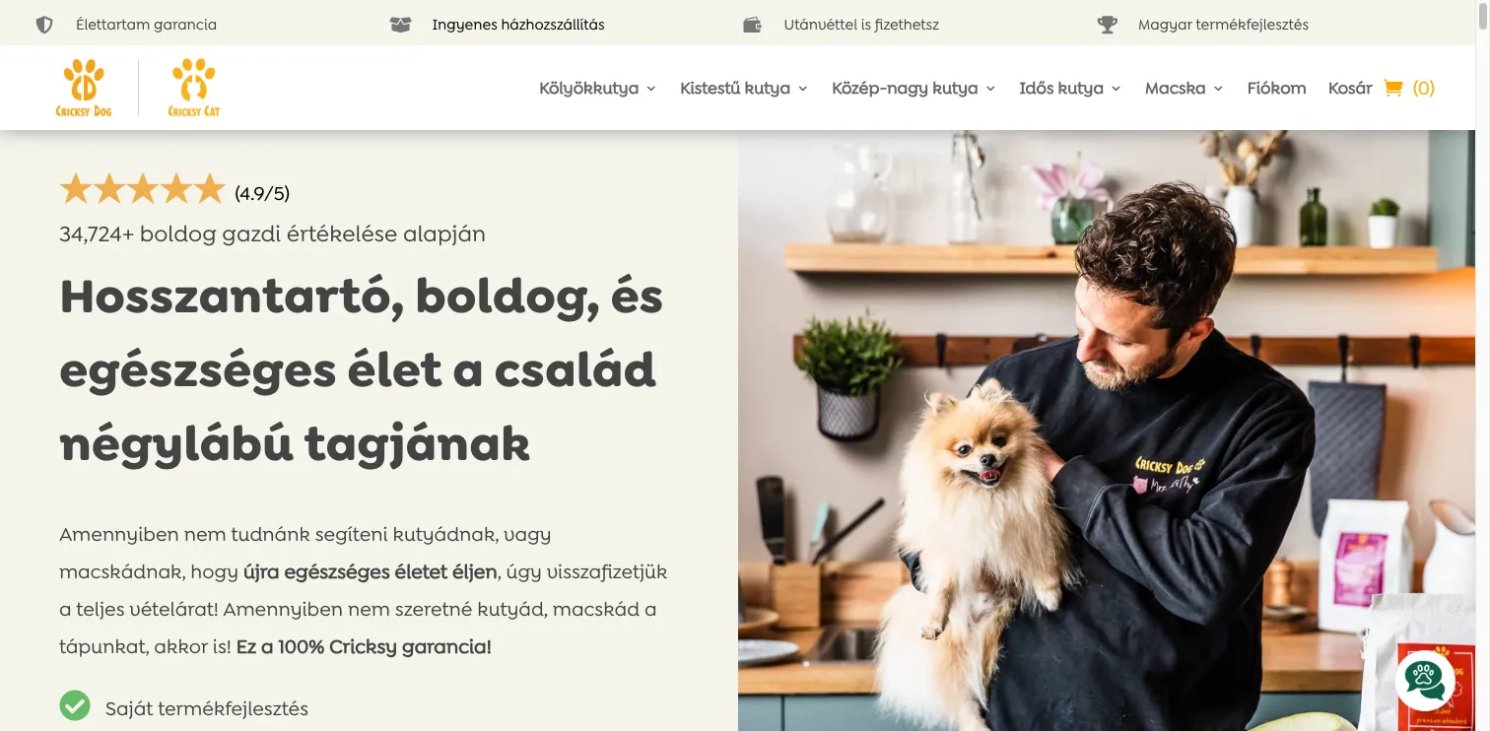Viewport: 1490px width, 731px height.
Task: Click the wallet icon by Utánvéttel is fizethetsz
Action: (x=753, y=25)
